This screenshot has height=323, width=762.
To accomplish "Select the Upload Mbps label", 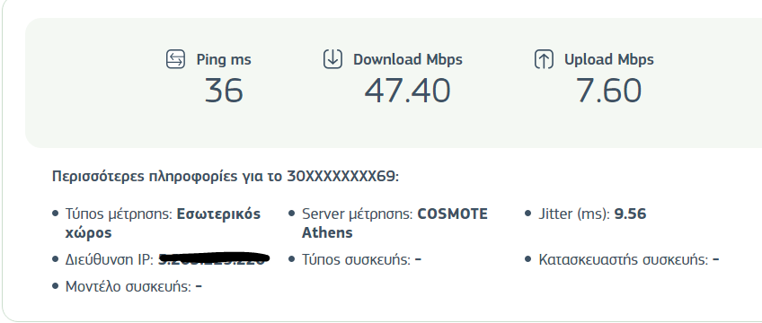I will click(609, 59).
